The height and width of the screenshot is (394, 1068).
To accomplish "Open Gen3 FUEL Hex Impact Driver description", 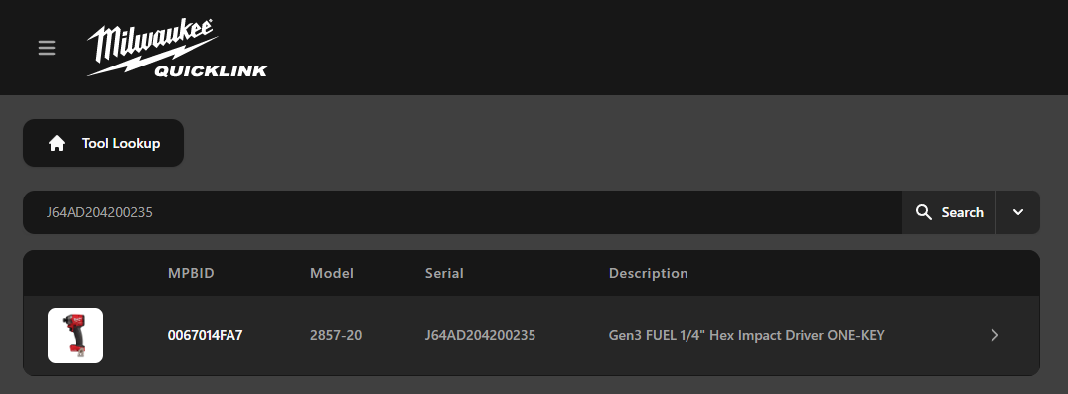I will point(746,335).
